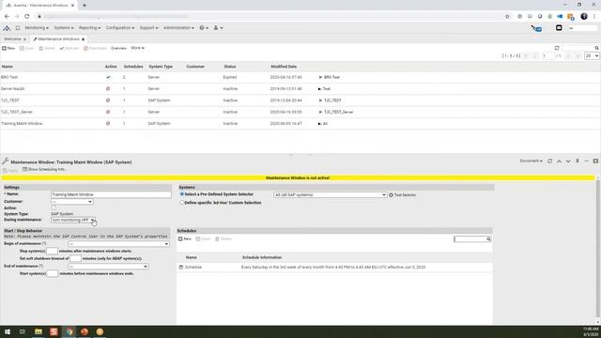Click the grayed Open icon in main toolbar
Screen dimensions: 601x338
(22, 48)
